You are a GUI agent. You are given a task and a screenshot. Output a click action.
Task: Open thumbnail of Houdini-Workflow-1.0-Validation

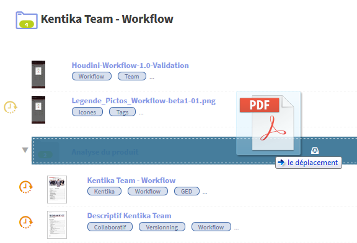pyautogui.click(x=38, y=74)
